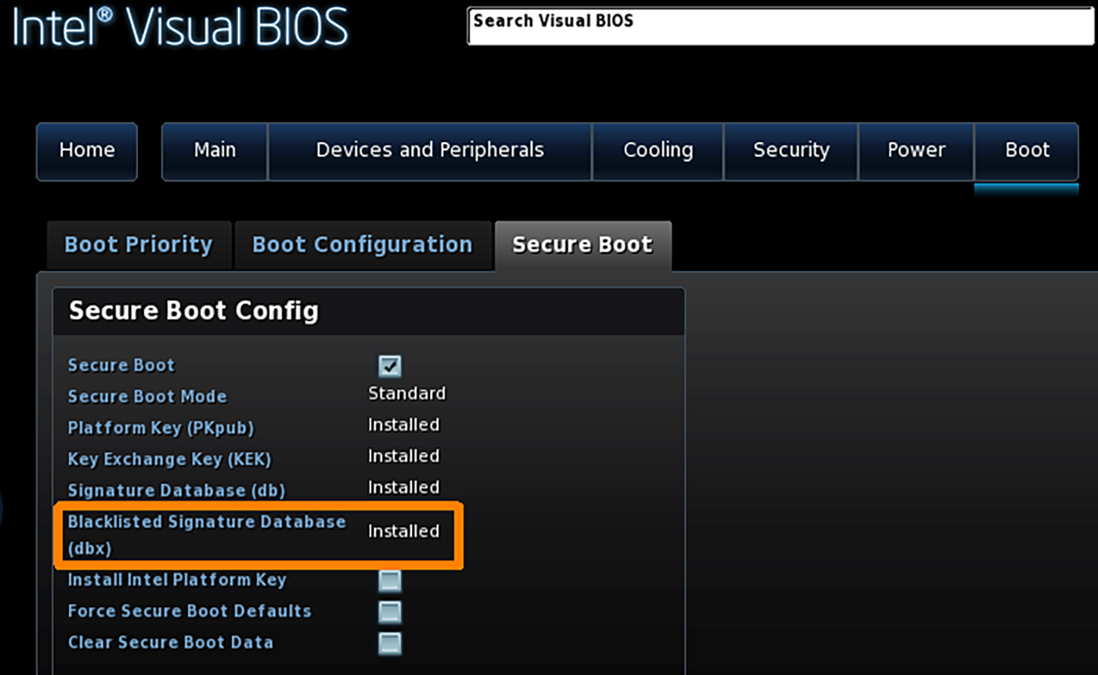This screenshot has width=1098, height=675.
Task: Uncheck the Secure Boot checkbox
Action: pyautogui.click(x=389, y=366)
